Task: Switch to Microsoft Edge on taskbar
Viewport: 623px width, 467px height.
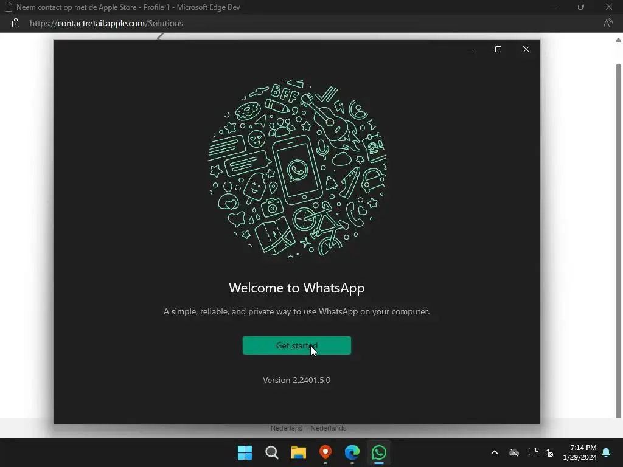Action: coord(352,452)
